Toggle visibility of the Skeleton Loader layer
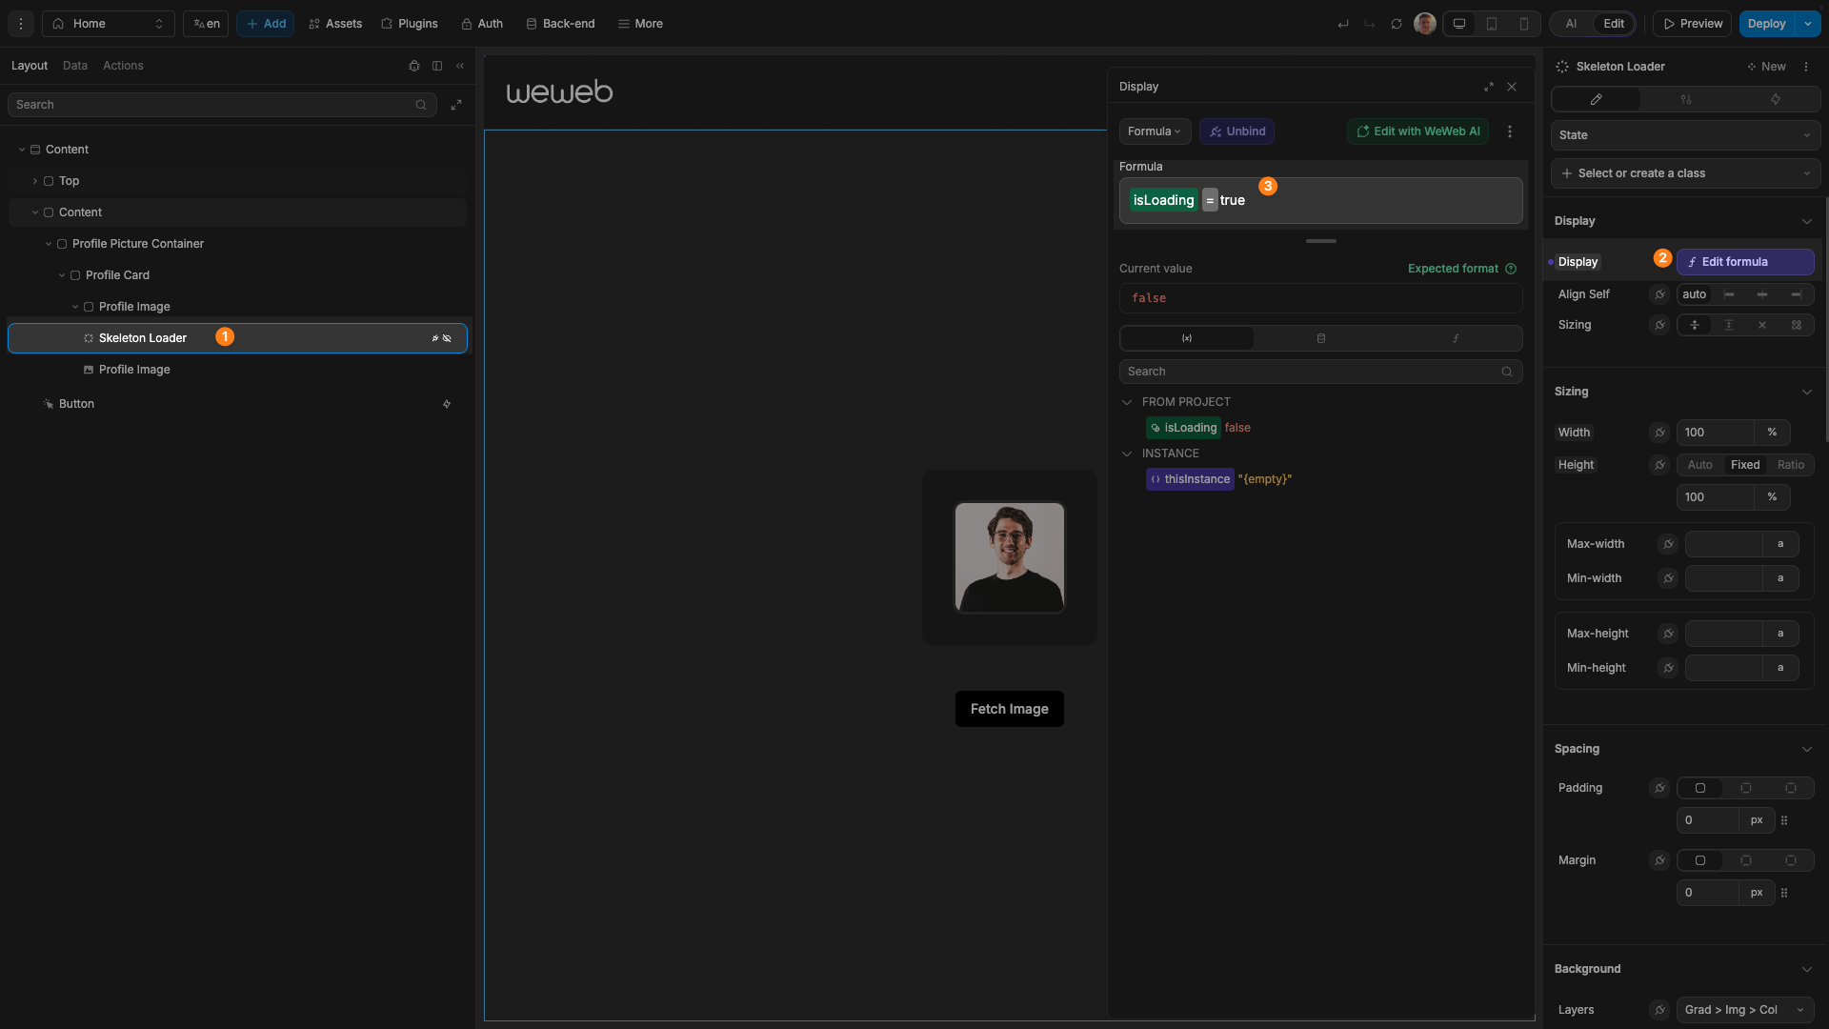 tap(446, 338)
